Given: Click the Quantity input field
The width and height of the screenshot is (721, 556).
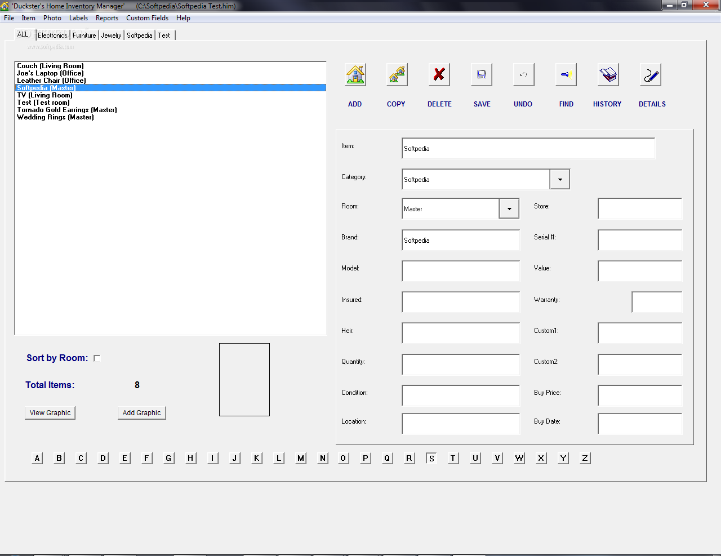Looking at the screenshot, I should (x=461, y=365).
